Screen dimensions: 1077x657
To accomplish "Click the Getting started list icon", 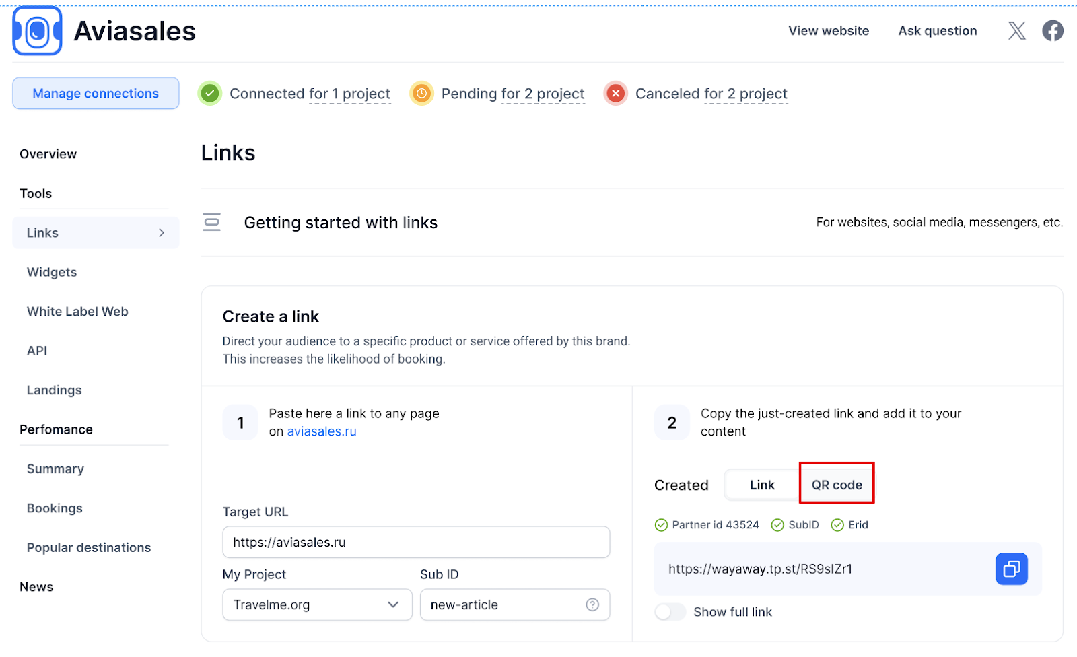I will [x=212, y=222].
